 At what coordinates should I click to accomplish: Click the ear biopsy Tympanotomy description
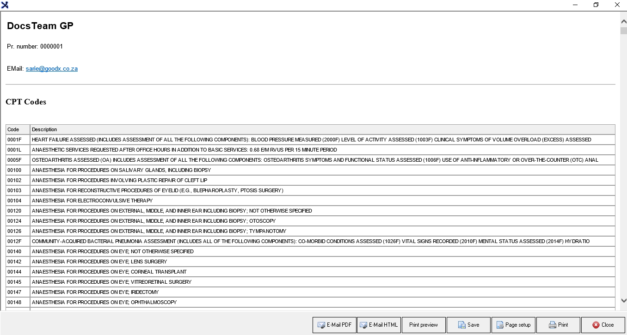pos(323,231)
